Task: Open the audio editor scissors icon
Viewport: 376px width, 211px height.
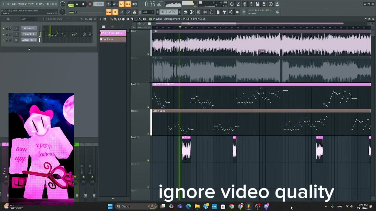Action: click(238, 4)
